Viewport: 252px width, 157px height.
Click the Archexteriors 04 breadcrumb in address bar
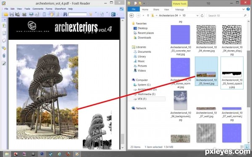(x=168, y=15)
